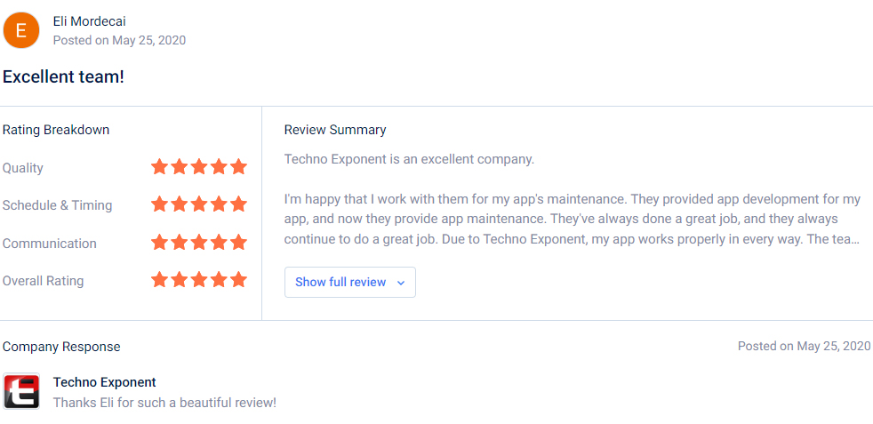Click the company reply thanking Eli
The image size is (873, 424).
tap(164, 403)
